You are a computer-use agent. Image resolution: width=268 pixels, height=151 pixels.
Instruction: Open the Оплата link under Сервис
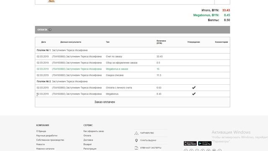tap(87, 135)
